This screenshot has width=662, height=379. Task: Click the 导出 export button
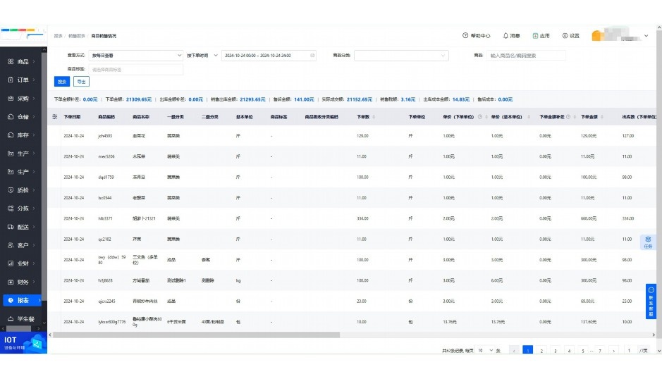pos(82,82)
